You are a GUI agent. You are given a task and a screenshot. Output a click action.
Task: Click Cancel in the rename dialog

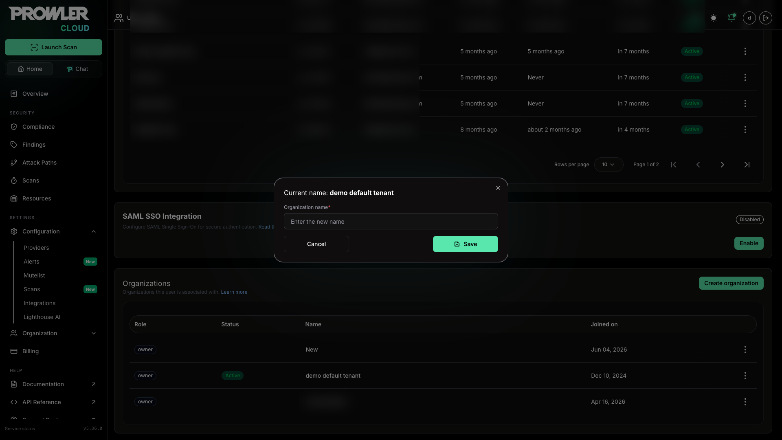click(x=316, y=244)
